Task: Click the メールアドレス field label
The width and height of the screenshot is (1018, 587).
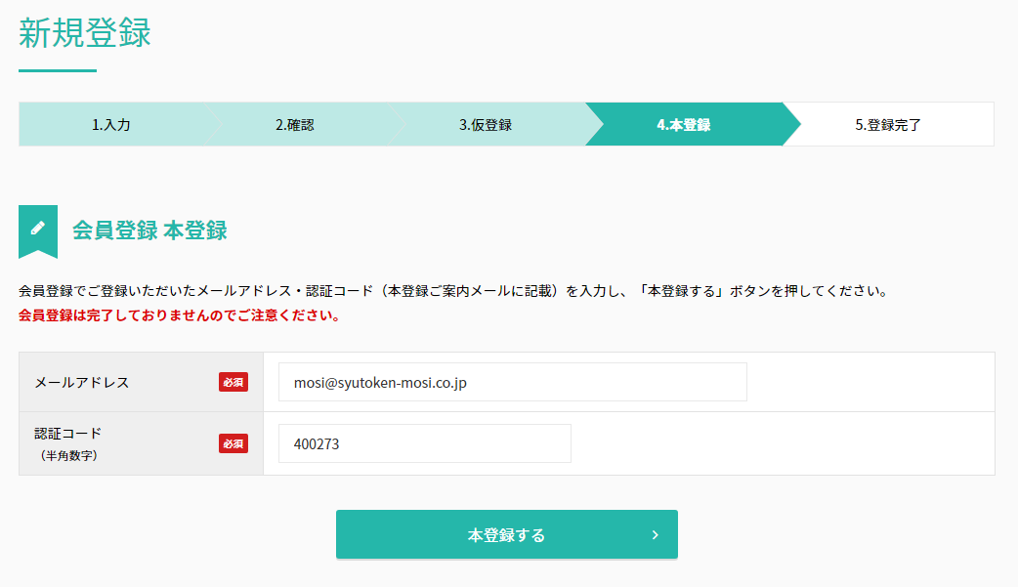Action: (81, 382)
